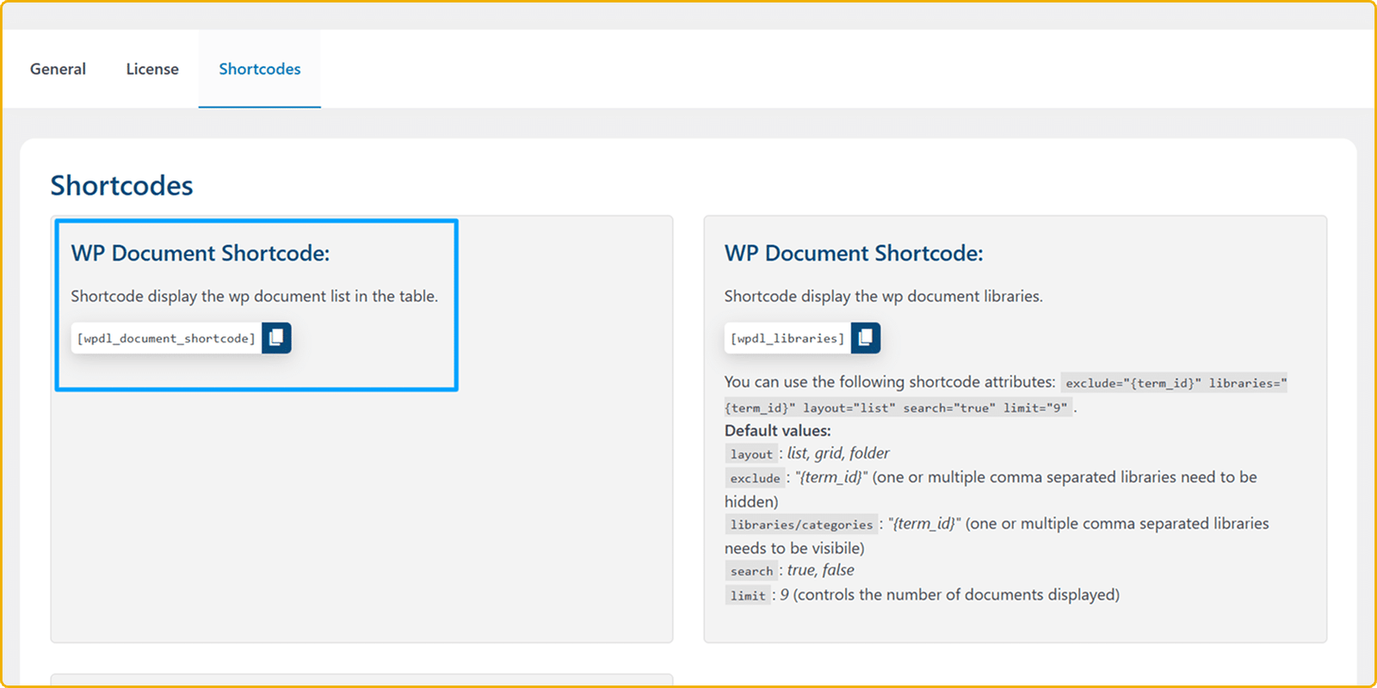Screen dimensions: 1377x688
Task: Open the General tab
Action: click(x=58, y=69)
